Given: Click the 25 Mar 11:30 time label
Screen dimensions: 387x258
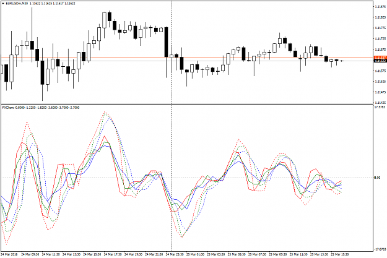Looking at the screenshot, I should tap(298, 254).
